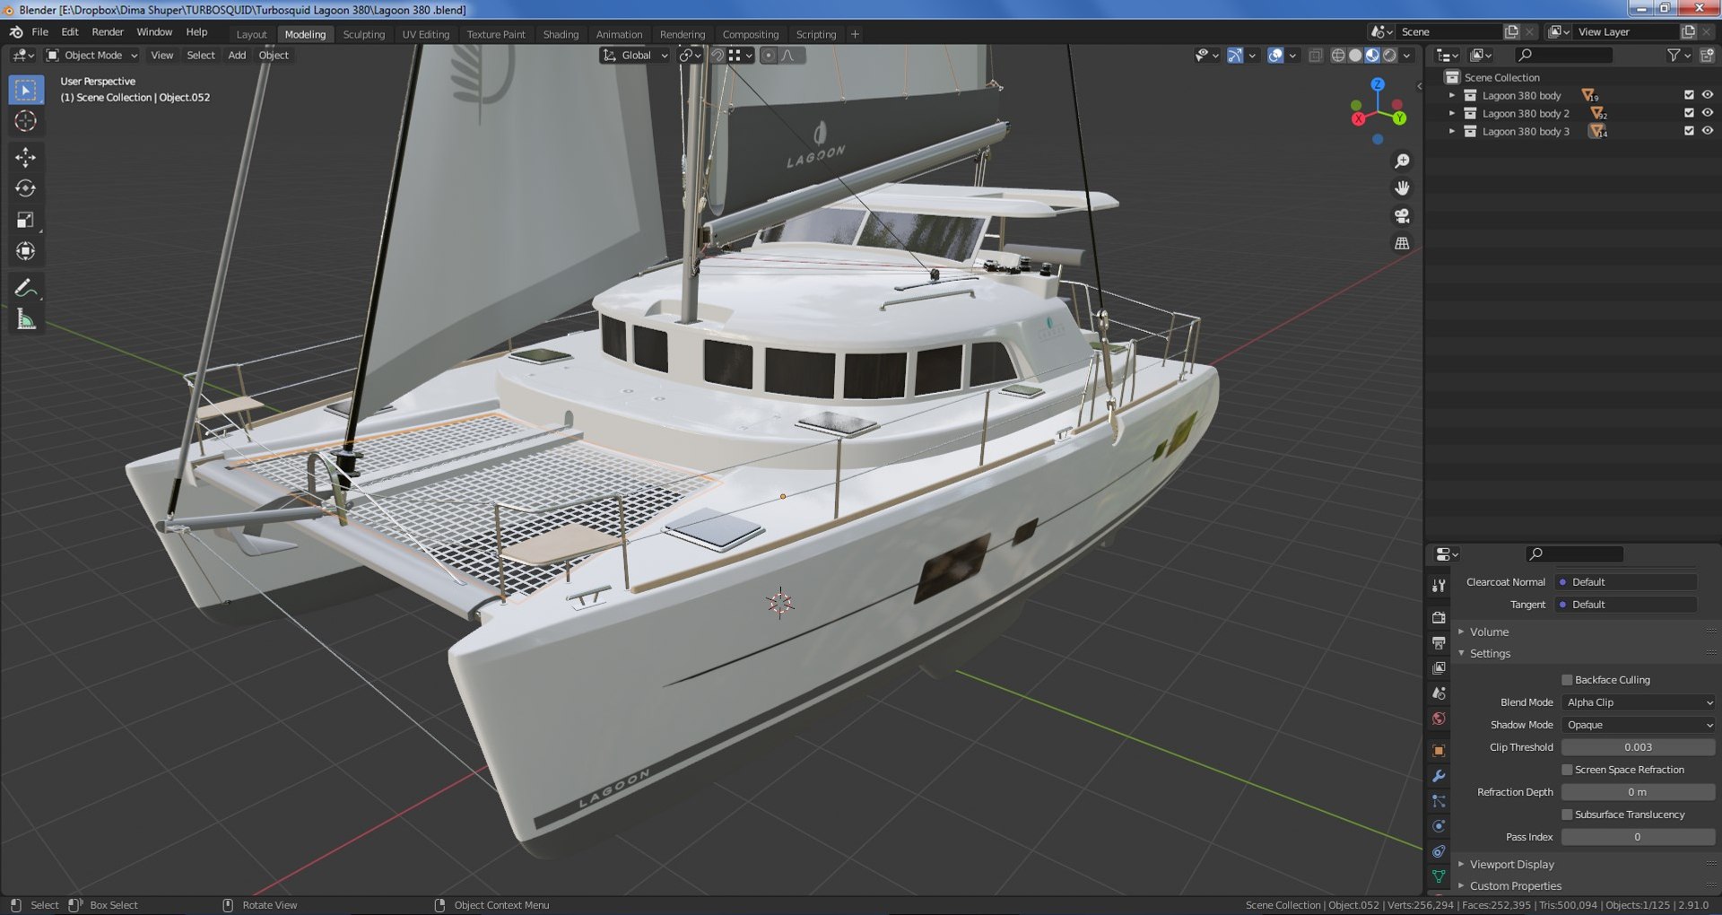
Task: Open the Shading workspace tab
Action: tap(561, 34)
